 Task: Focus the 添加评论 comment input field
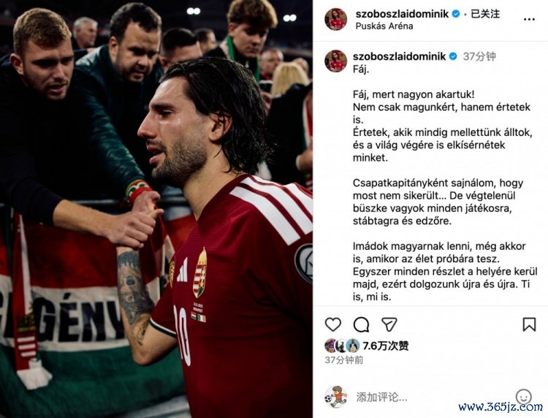[433, 397]
